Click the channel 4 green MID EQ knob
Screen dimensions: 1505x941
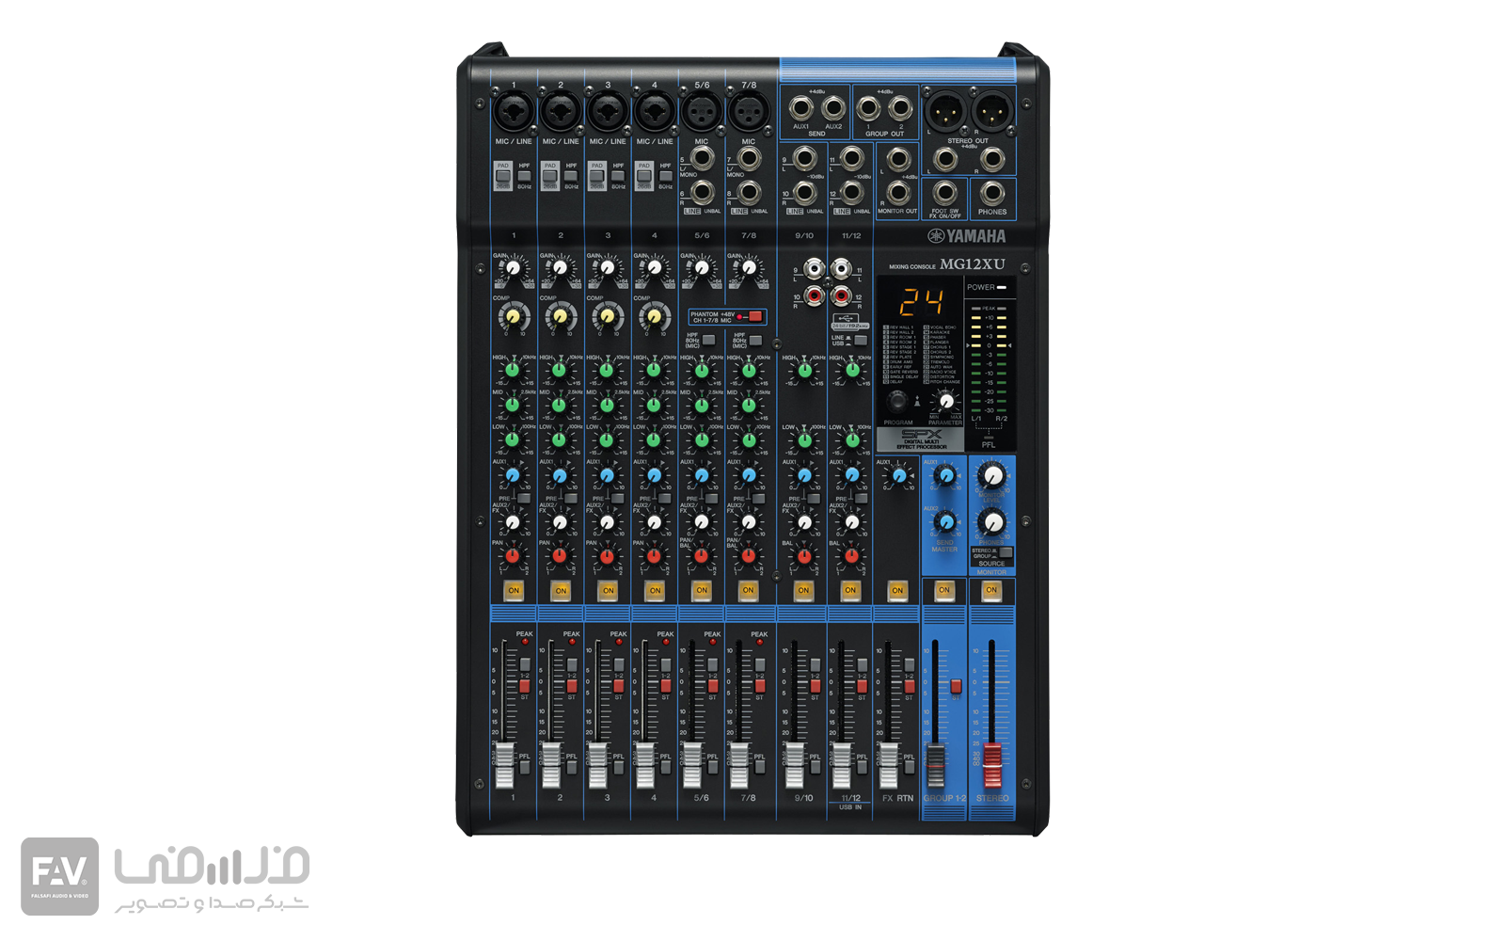click(x=655, y=406)
